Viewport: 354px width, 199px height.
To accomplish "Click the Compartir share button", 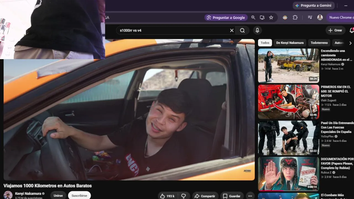I will click(x=205, y=196).
